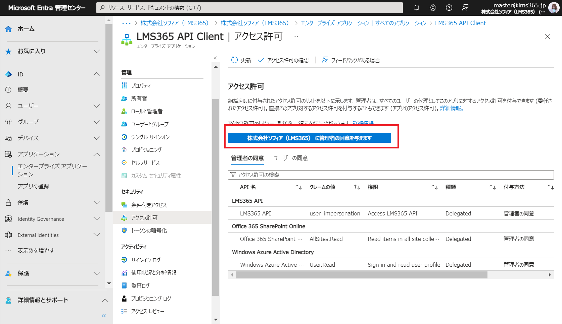Open 所有者 in resource menu
Image resolution: width=562 pixels, height=324 pixels.
click(139, 99)
